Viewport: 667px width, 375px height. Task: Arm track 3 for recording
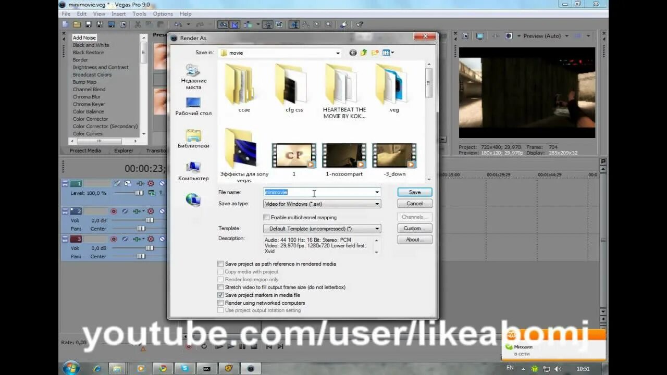114,239
